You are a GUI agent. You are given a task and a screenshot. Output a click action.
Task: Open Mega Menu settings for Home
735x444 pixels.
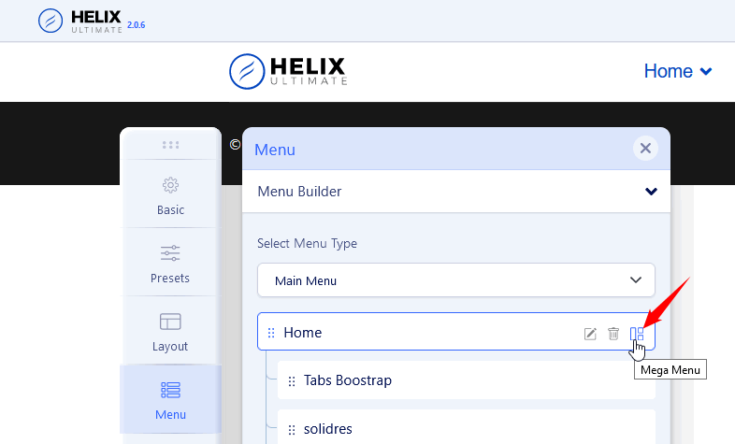[x=637, y=334]
